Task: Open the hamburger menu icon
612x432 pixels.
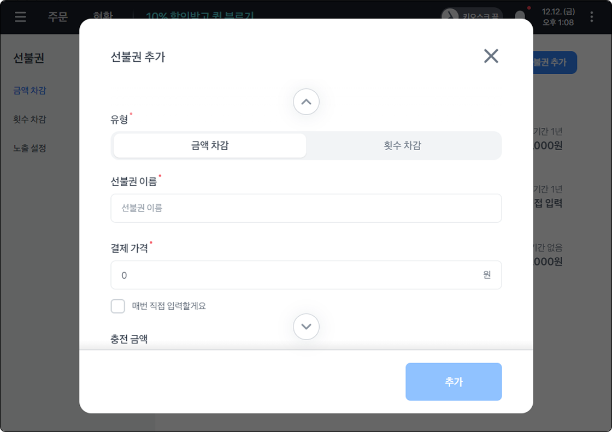Action: tap(20, 16)
